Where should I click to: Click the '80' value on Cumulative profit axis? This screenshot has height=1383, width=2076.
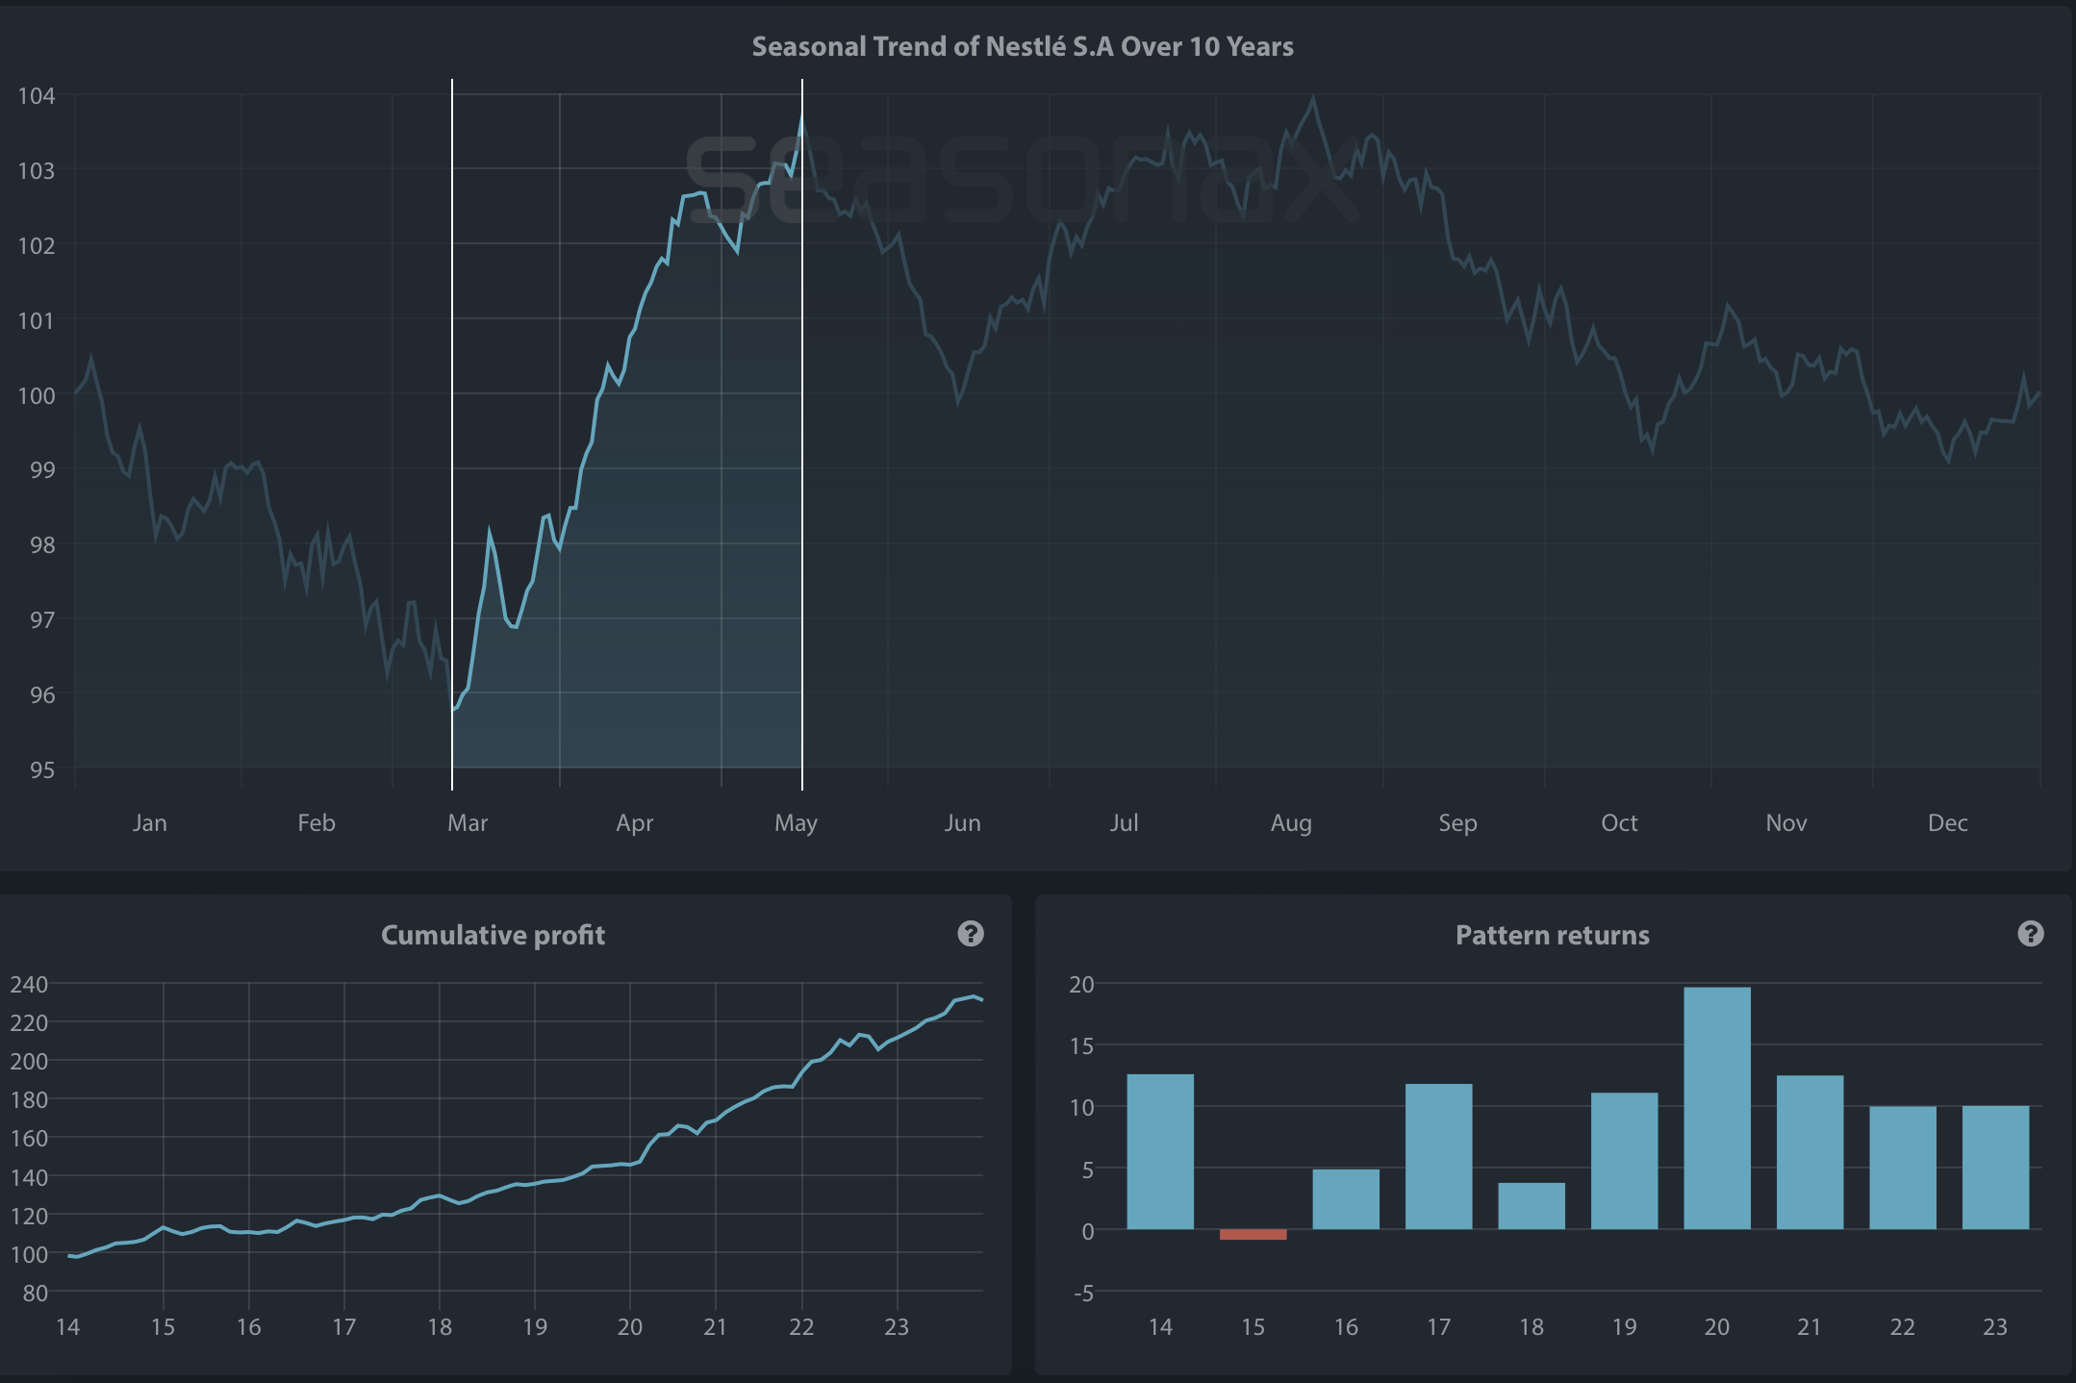(x=36, y=1293)
